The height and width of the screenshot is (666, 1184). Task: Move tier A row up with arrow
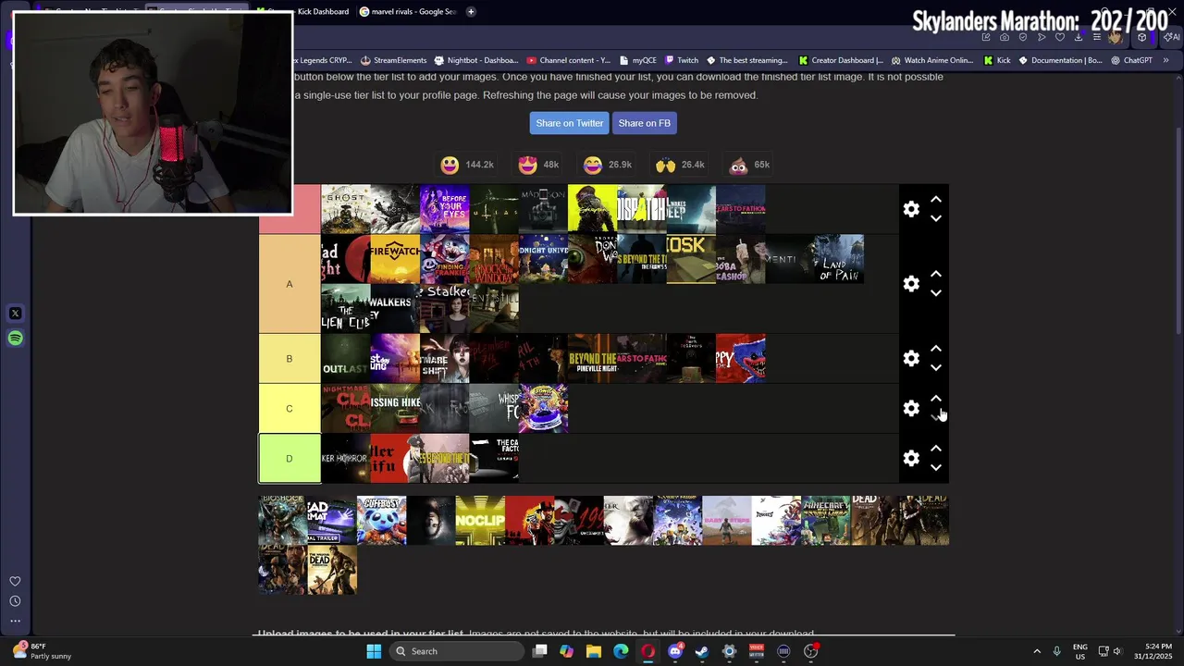pos(936,275)
